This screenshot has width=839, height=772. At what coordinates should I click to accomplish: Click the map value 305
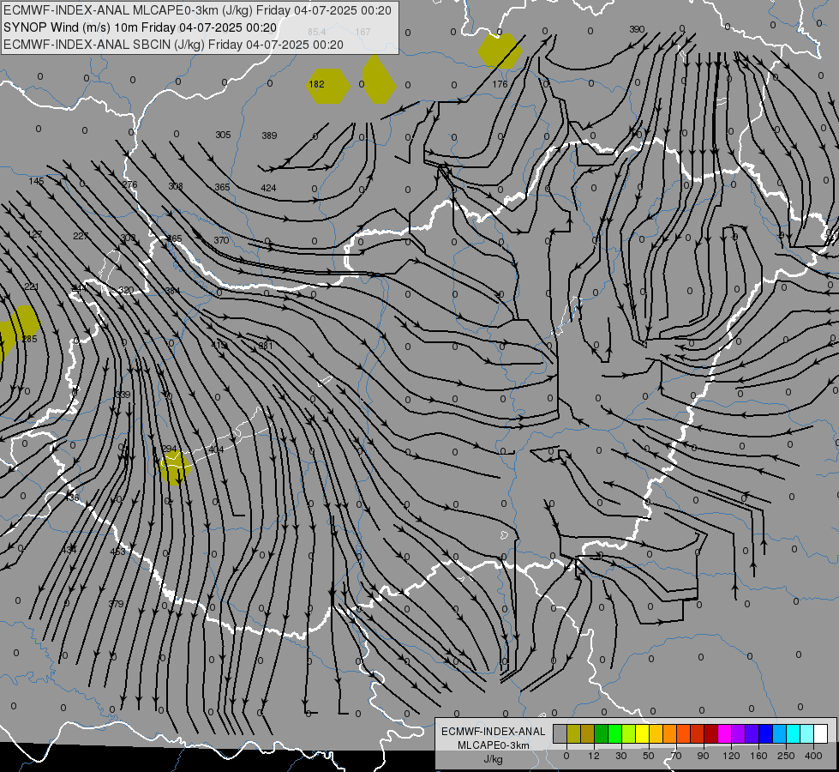pyautogui.click(x=223, y=135)
